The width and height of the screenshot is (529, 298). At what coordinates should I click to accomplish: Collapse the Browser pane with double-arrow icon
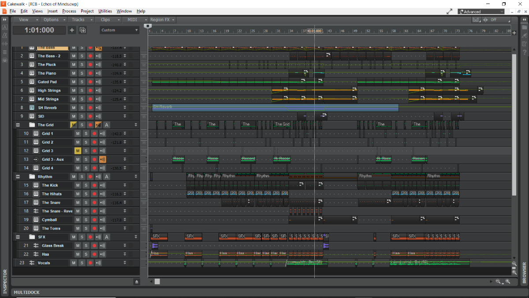[x=525, y=20]
